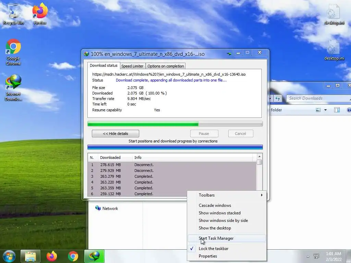Screen dimensions: 351x263
Task: Open the Google Chrome desktop shortcut
Action: point(13,52)
